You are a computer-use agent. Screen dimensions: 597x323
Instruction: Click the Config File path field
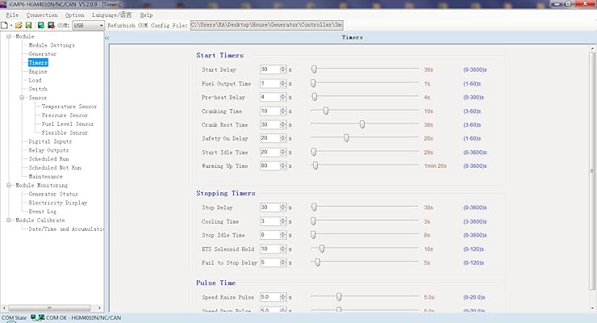click(266, 25)
